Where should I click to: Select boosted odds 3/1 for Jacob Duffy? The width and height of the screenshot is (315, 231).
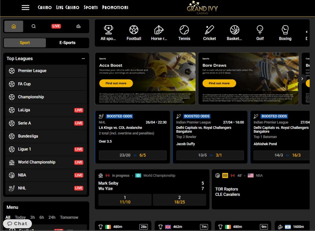pyautogui.click(x=210, y=155)
